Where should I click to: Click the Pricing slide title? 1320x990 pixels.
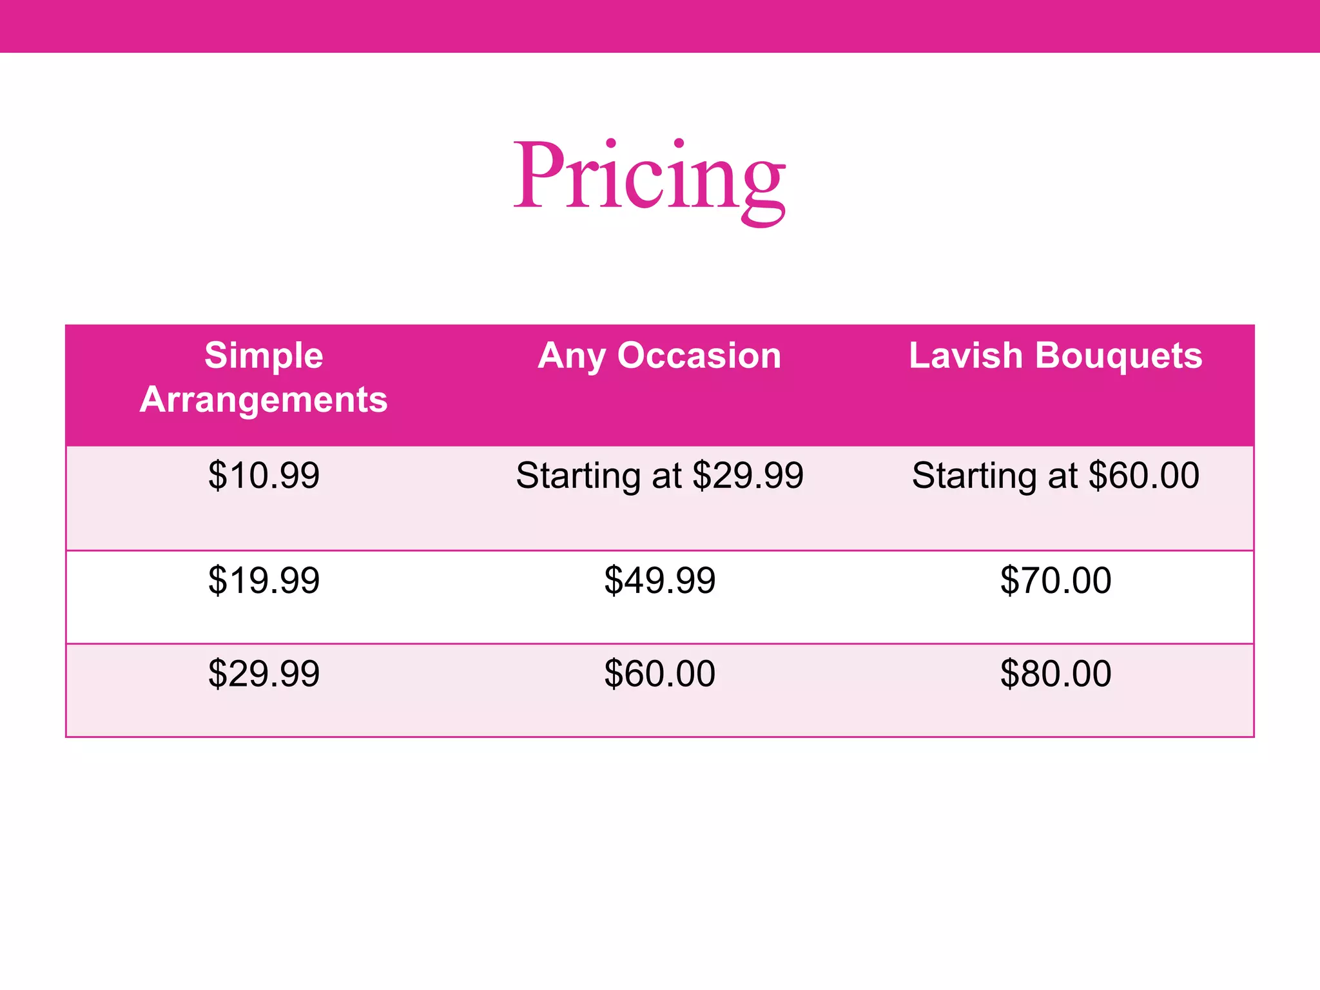[x=650, y=177]
